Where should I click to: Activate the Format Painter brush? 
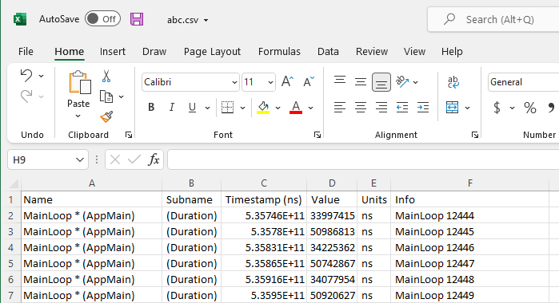pos(106,116)
